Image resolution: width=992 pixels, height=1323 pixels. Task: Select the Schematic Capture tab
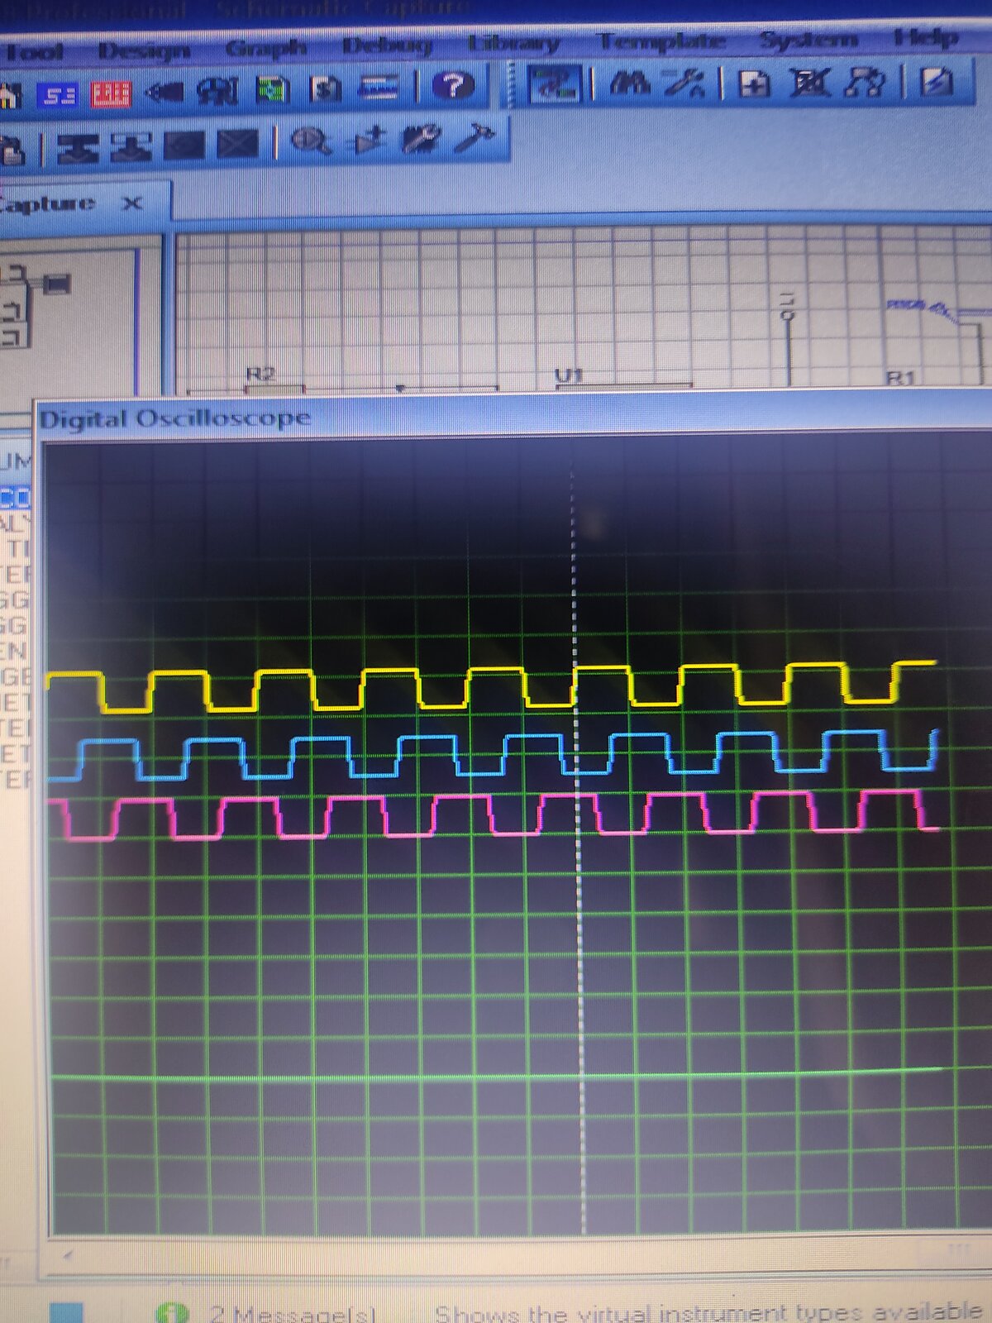click(x=83, y=203)
